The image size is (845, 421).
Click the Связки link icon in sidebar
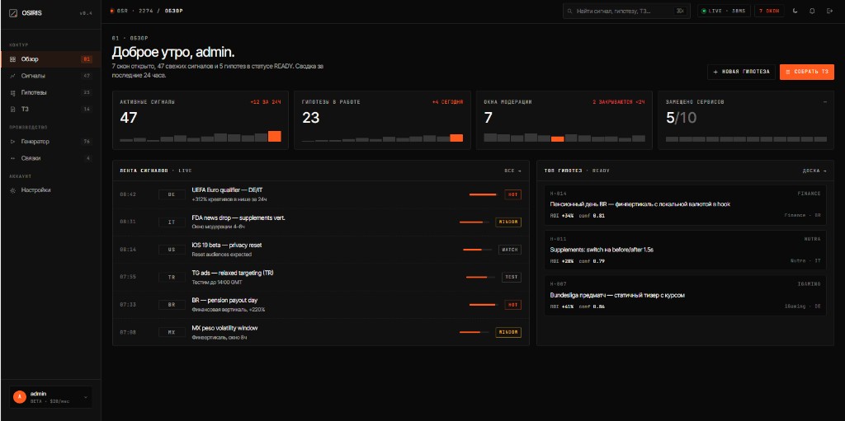[x=13, y=158]
